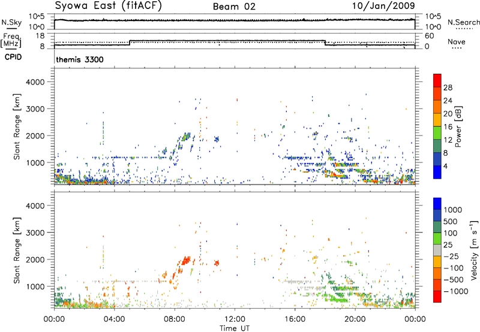This screenshot has width=480, height=332.
Task: Pick the Power color bar segment between 12 and 16
Action: 437,133
